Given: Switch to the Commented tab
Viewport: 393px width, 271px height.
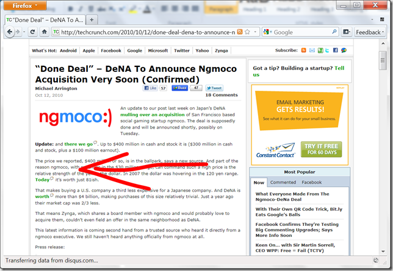Looking at the screenshot, I should click(x=283, y=183).
